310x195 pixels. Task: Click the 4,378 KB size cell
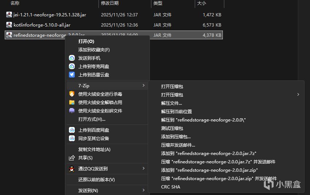tap(212, 35)
